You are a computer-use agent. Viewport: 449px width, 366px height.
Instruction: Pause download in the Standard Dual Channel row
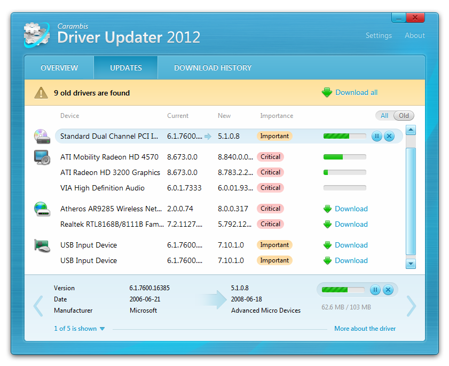click(x=377, y=137)
